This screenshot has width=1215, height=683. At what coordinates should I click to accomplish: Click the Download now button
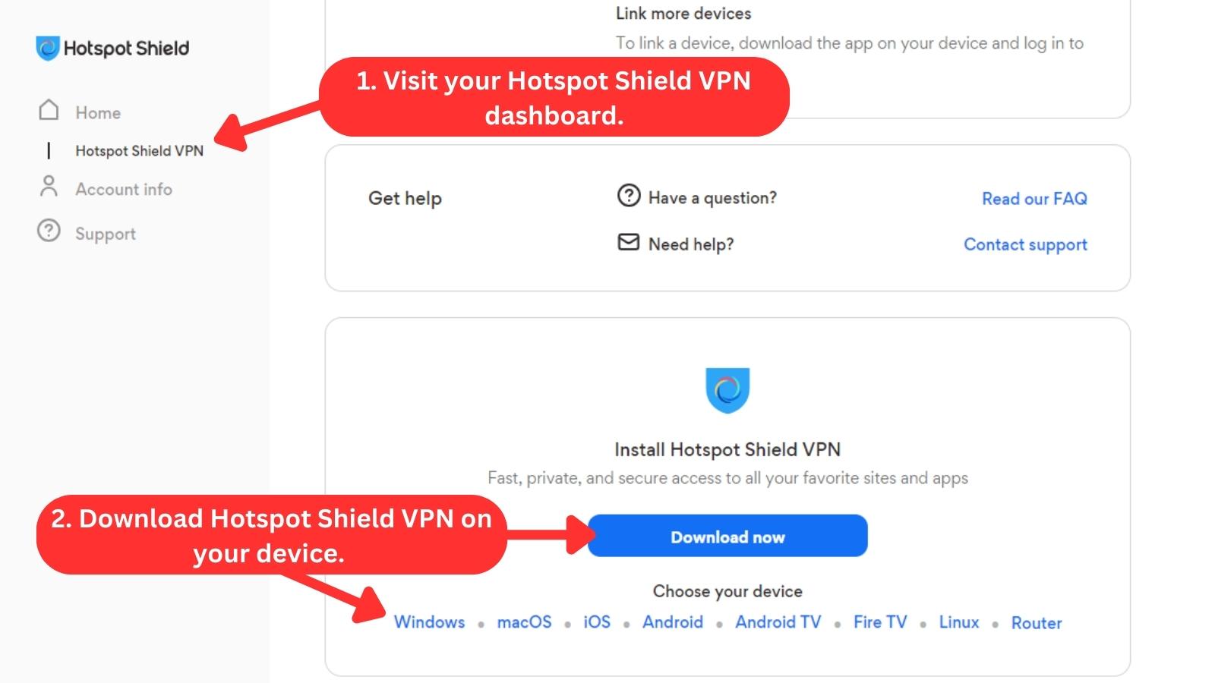tap(727, 536)
